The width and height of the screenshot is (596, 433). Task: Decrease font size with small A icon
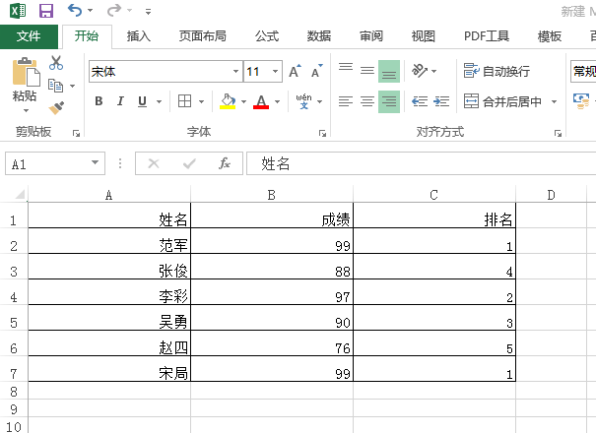pyautogui.click(x=316, y=71)
